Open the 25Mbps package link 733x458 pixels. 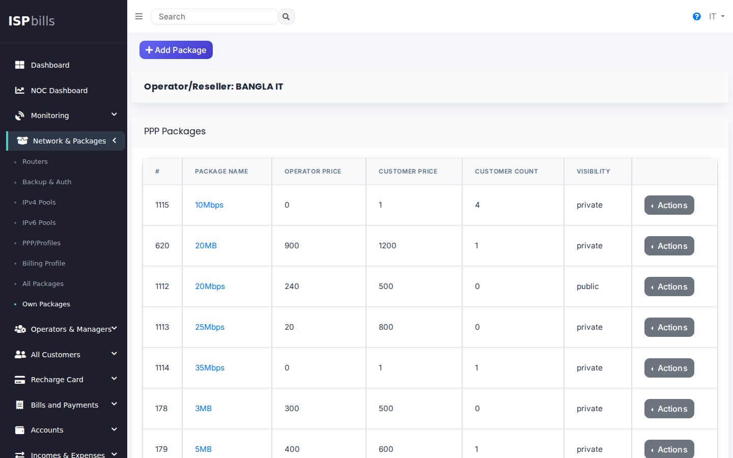click(x=210, y=327)
